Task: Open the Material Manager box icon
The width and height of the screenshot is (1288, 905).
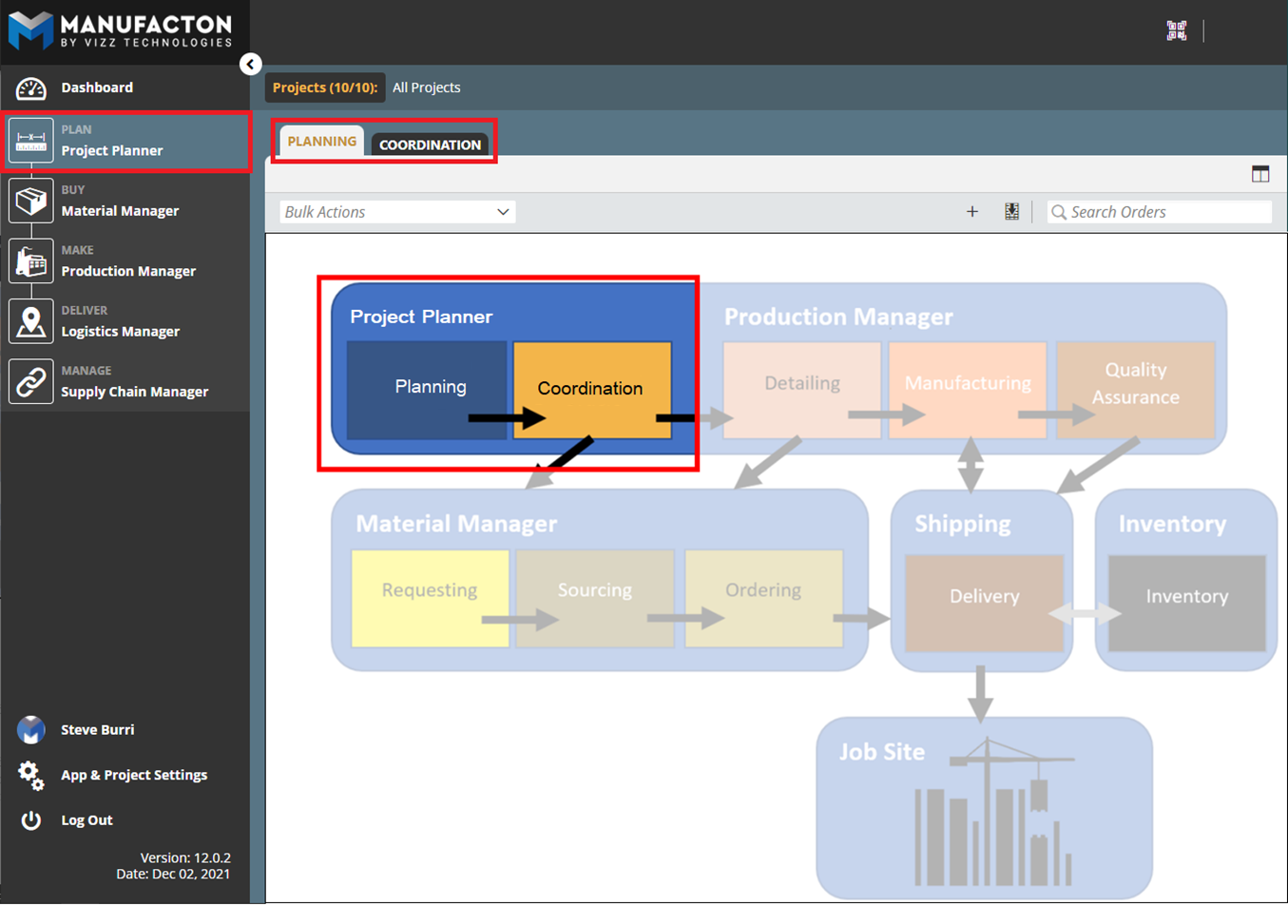Action: point(30,202)
